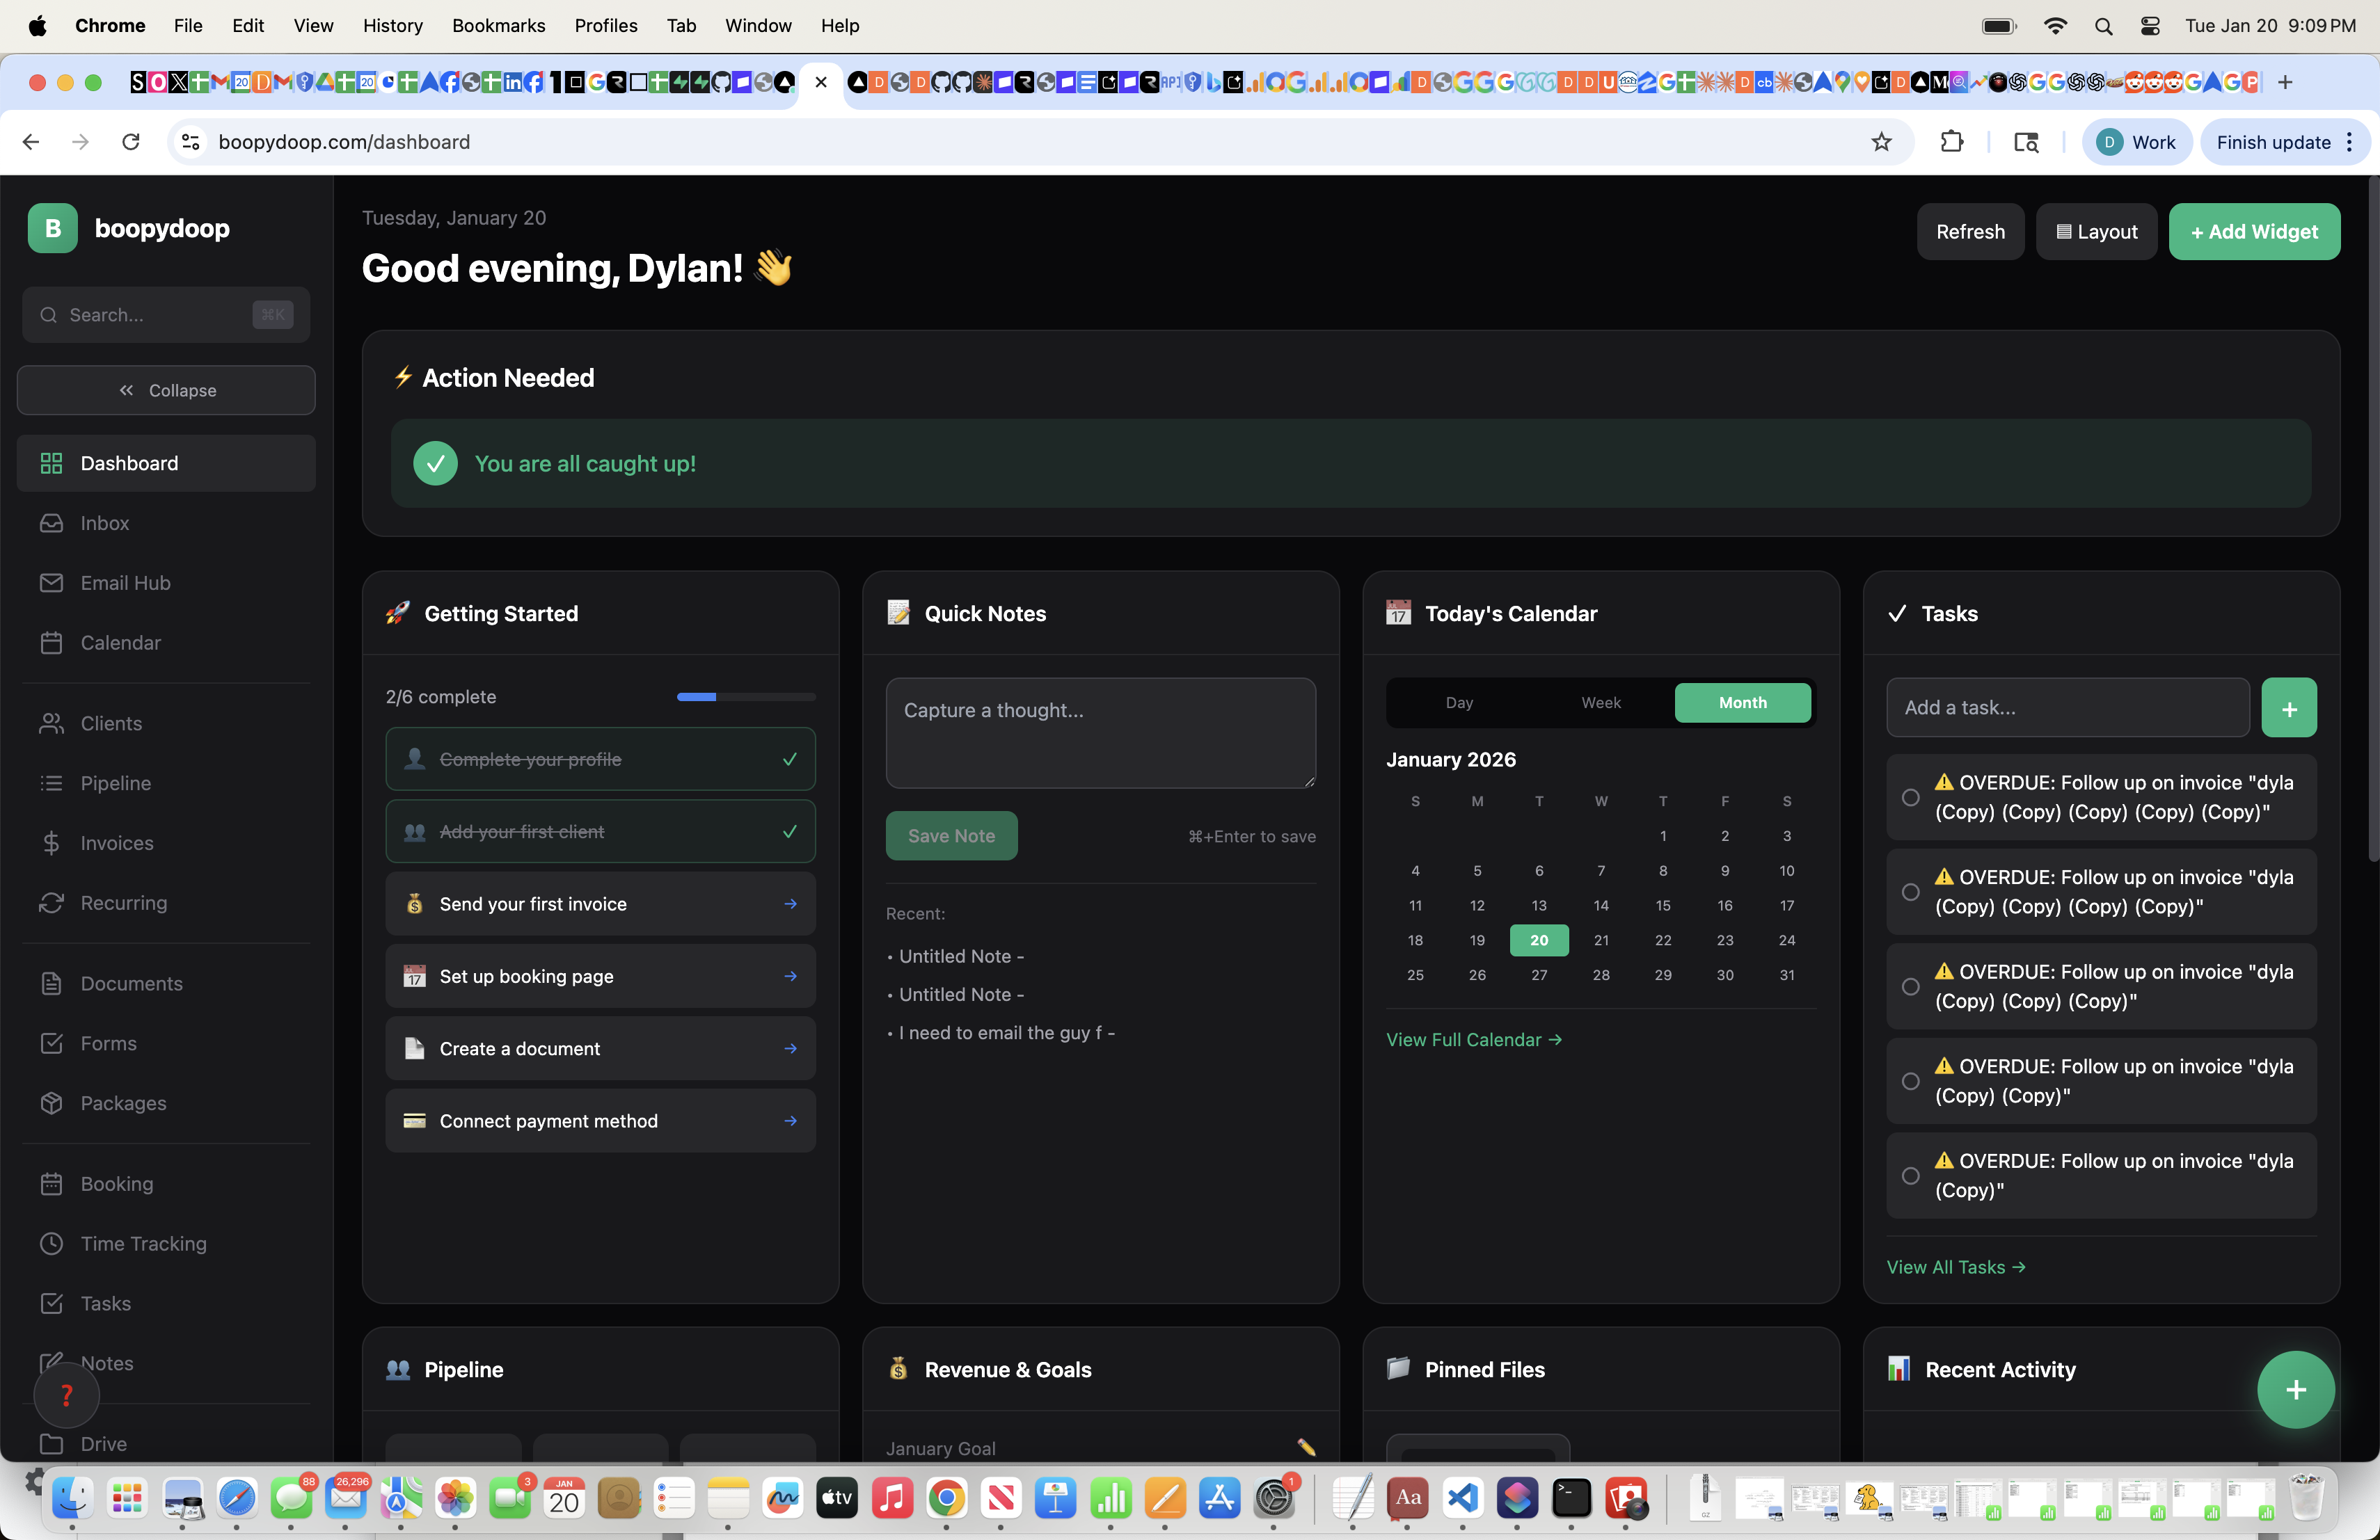Open the History menu
Image resolution: width=2380 pixels, height=1540 pixels.
point(392,25)
